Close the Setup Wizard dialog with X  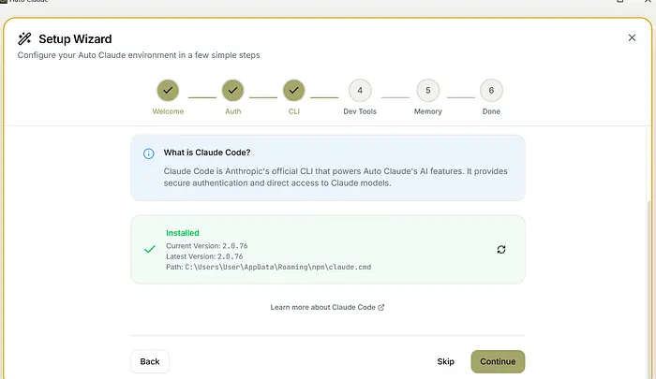[x=632, y=37]
